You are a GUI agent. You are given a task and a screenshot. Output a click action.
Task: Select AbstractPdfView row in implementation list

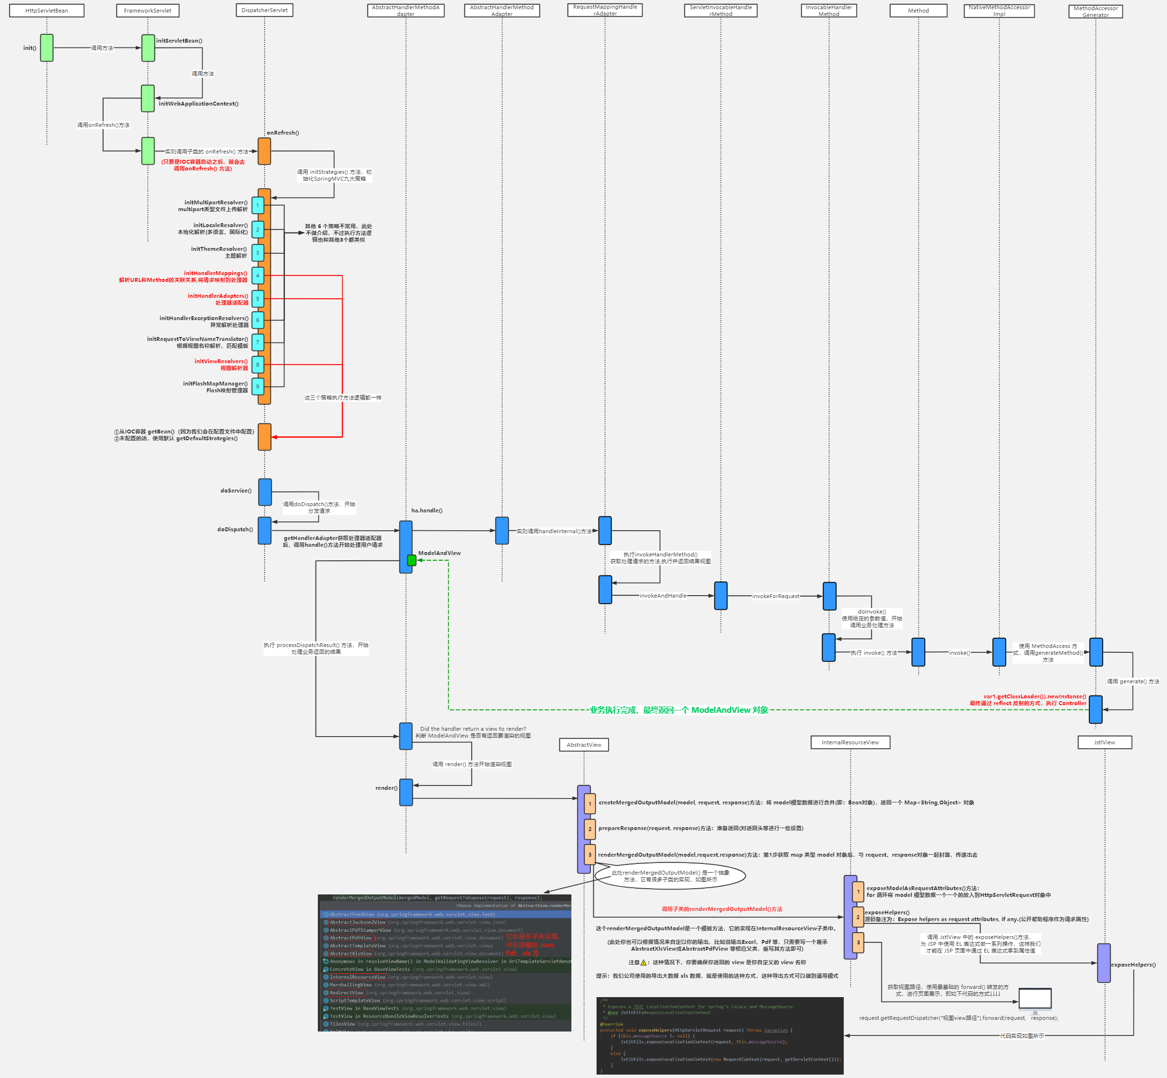click(x=445, y=938)
